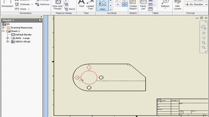209x117 pixels.
Task: Select the Drawing Resources tree item
Action: (x=20, y=28)
